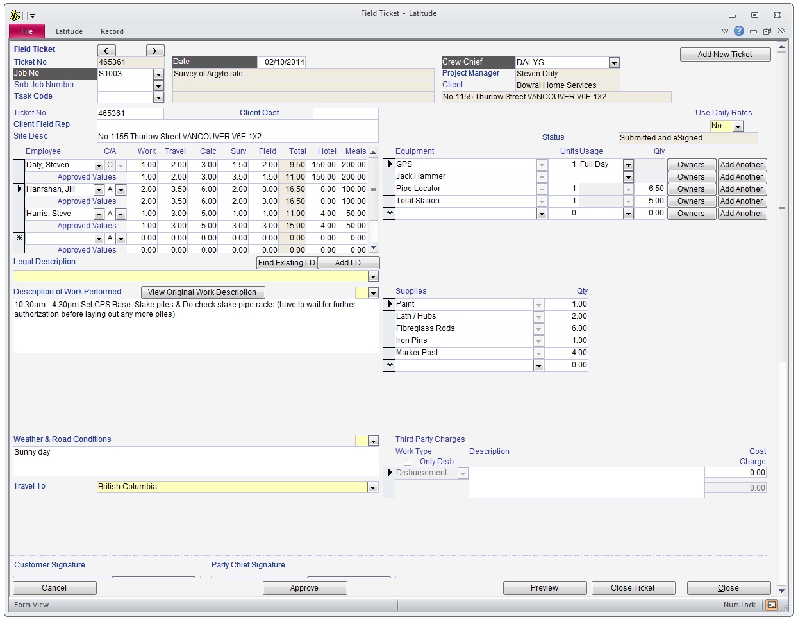This screenshot has width=798, height=622.
Task: Open the File tab
Action: (x=27, y=31)
